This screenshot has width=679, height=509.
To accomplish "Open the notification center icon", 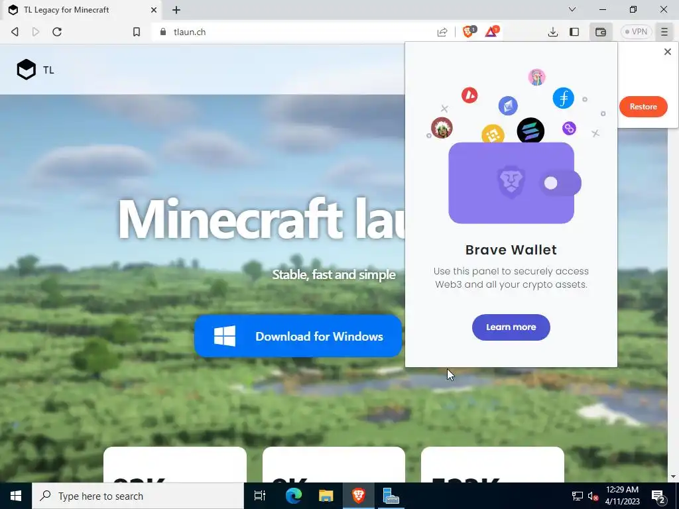I will (658, 496).
